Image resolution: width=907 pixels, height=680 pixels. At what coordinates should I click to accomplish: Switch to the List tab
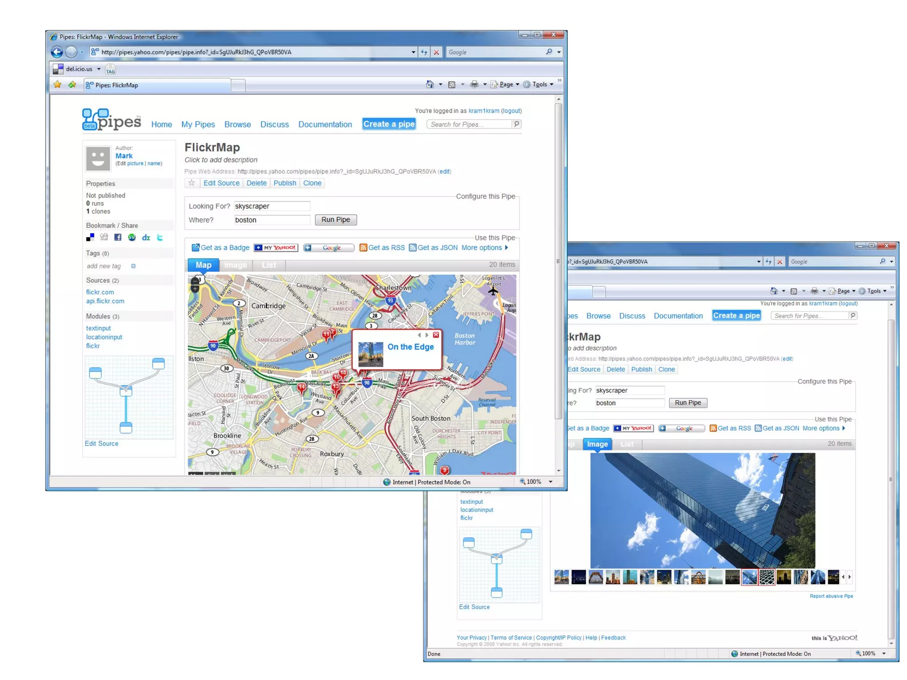click(x=269, y=265)
